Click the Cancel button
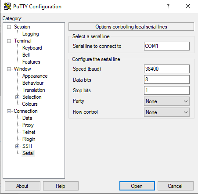The width and height of the screenshot is (198, 194). 175,186
